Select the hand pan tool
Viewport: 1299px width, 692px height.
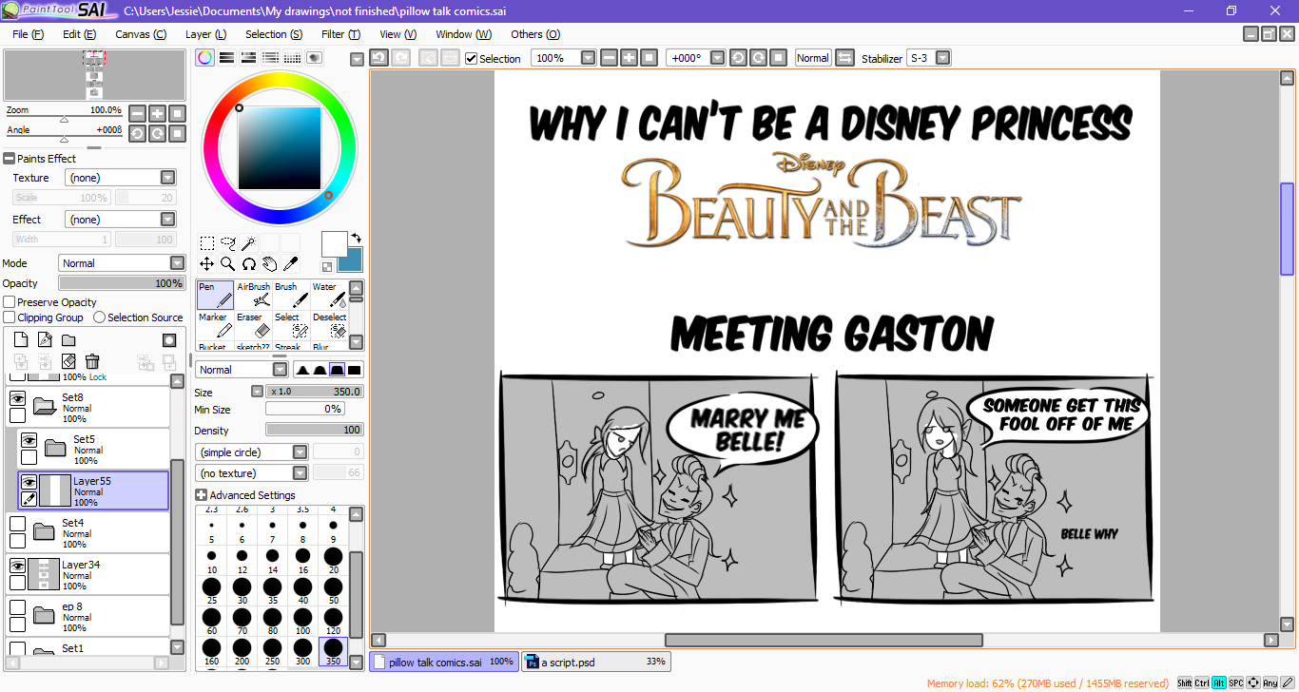[269, 263]
